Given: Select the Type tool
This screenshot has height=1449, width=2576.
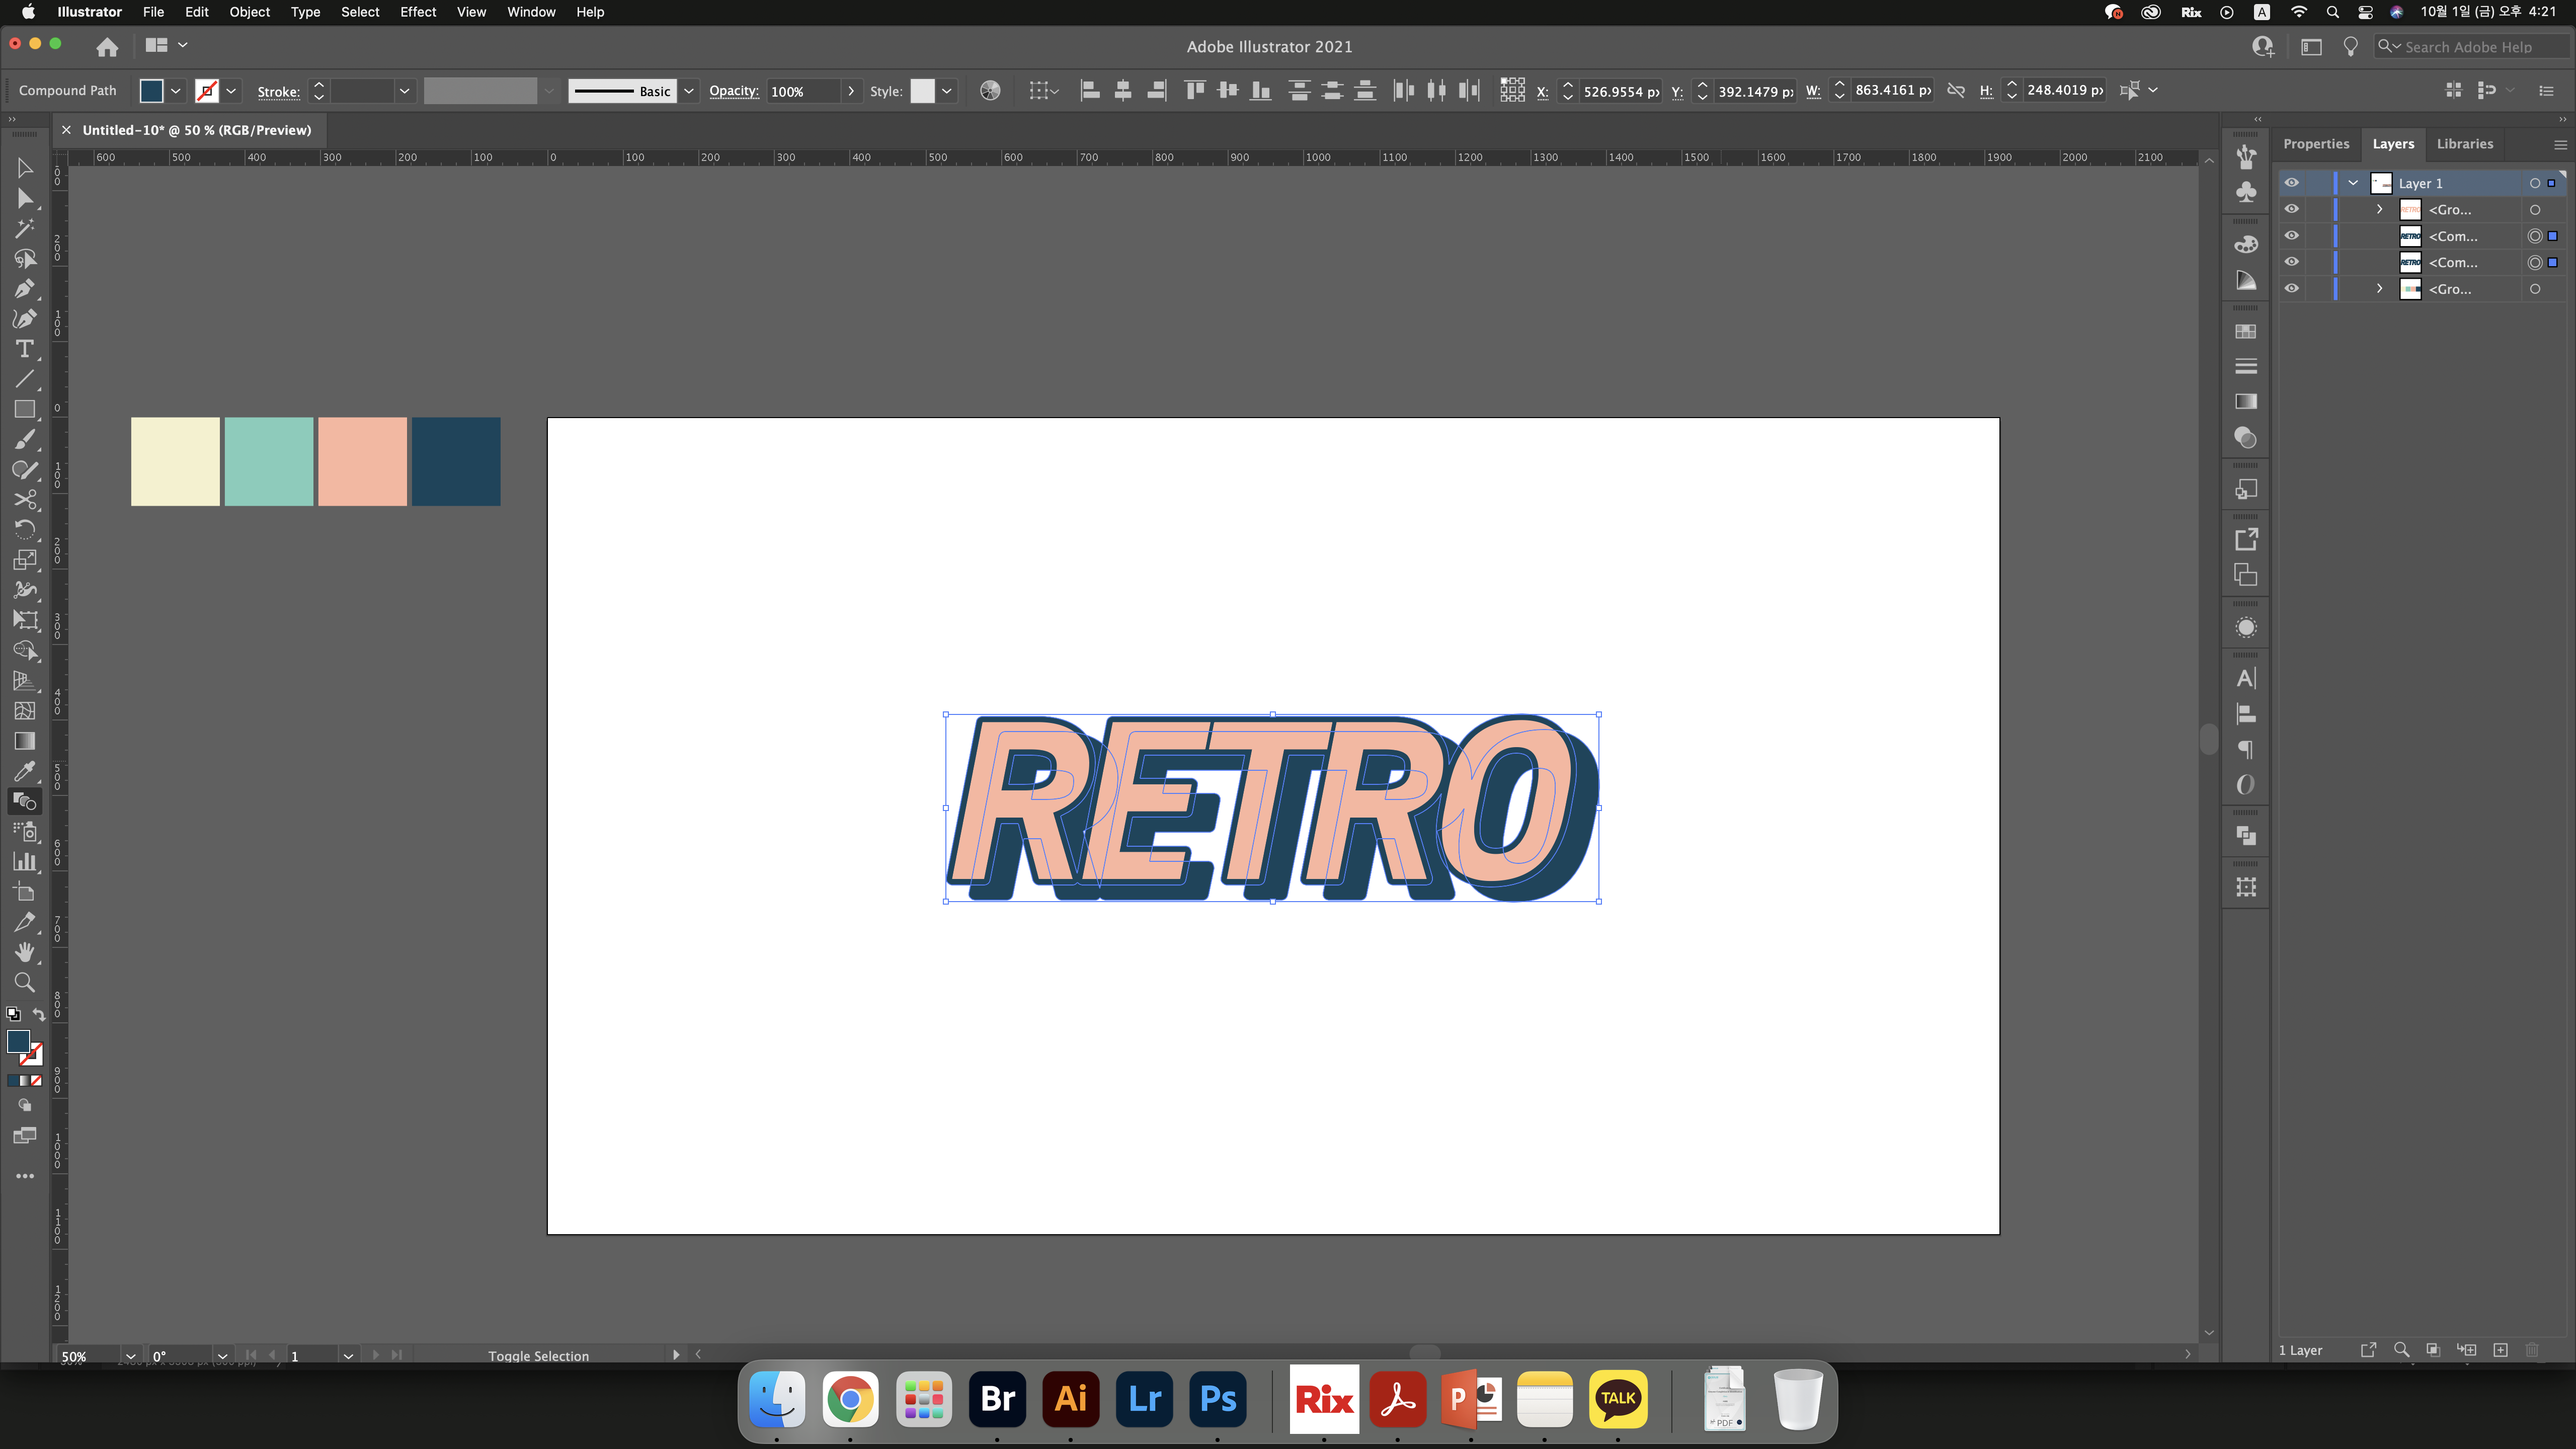Looking at the screenshot, I should pos(24,349).
